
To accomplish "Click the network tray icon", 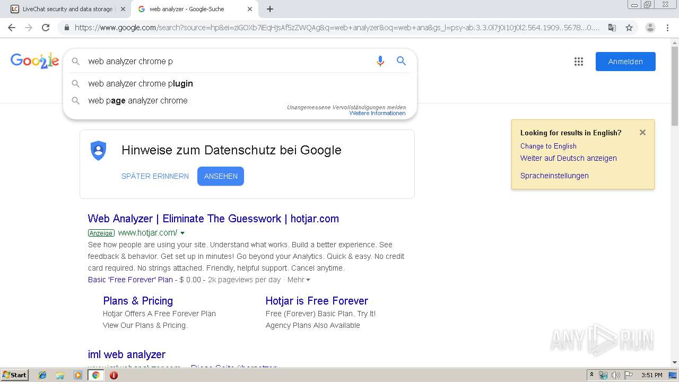I will tap(603, 375).
